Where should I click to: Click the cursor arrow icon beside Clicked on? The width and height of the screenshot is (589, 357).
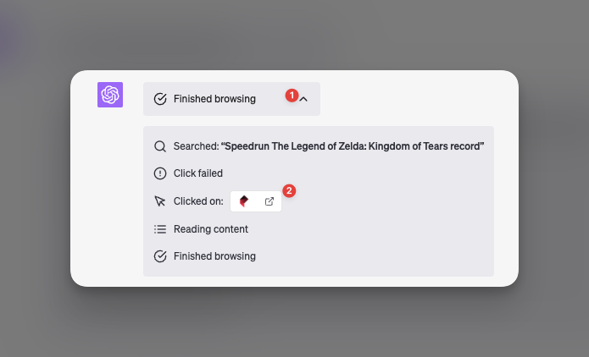[x=160, y=201]
